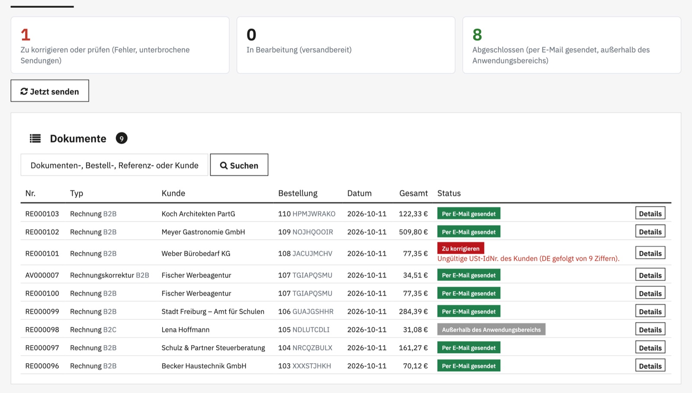Click the total 509,80 €
This screenshot has height=393, width=692.
(x=413, y=232)
